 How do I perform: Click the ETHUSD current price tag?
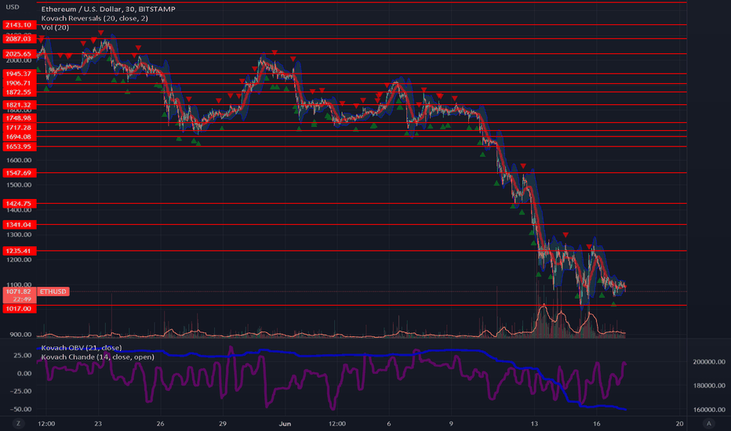(x=53, y=292)
